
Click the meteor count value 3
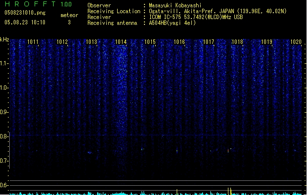tap(69, 22)
